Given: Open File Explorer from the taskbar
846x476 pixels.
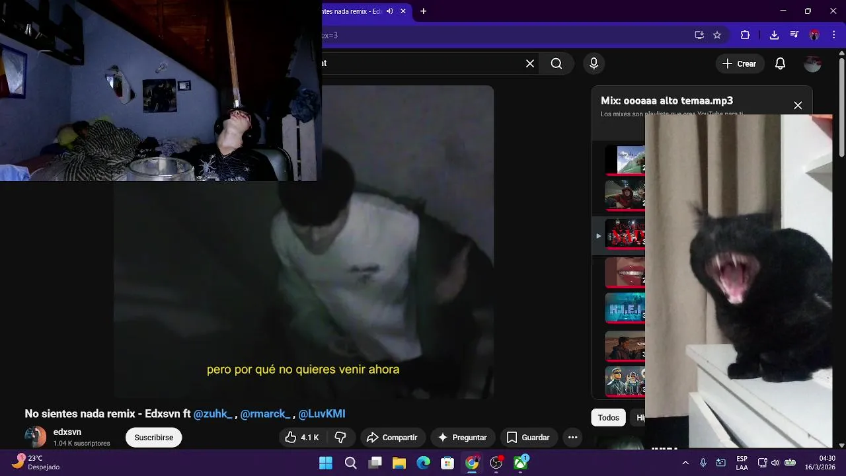Looking at the screenshot, I should point(399,463).
